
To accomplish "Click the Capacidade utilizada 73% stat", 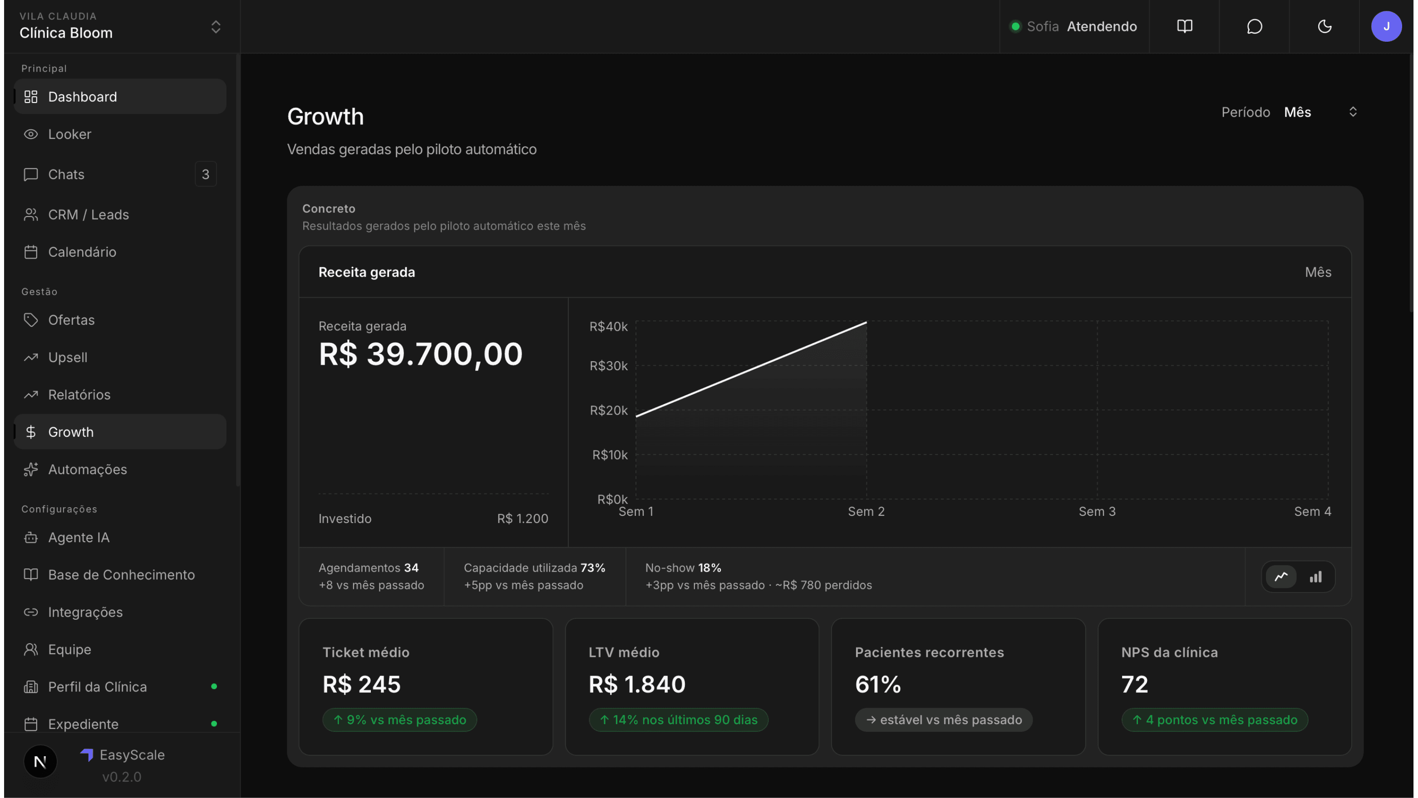I will pos(535,576).
